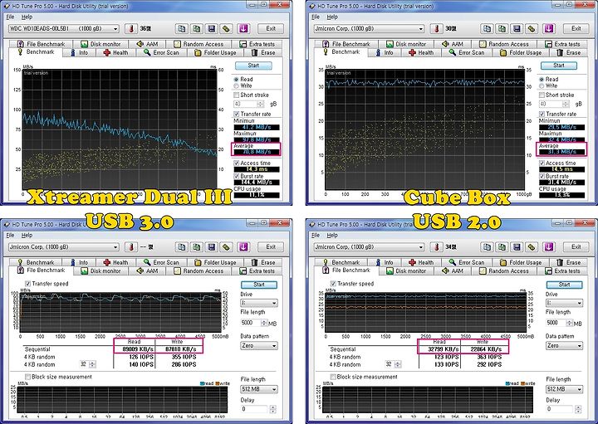598x424 pixels.
Task: Click Delay field in USB 2.0 window
Action: [561, 410]
